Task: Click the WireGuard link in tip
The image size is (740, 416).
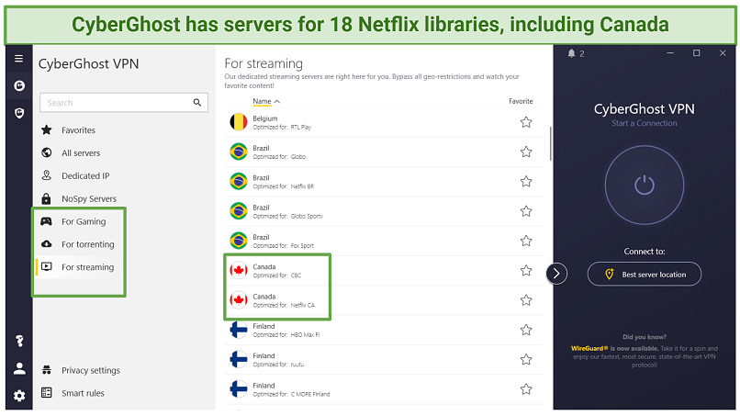Action: (589, 348)
